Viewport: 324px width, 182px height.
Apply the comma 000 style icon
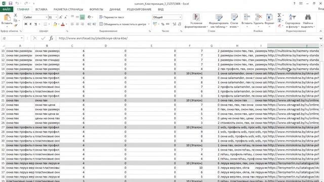coord(168,24)
